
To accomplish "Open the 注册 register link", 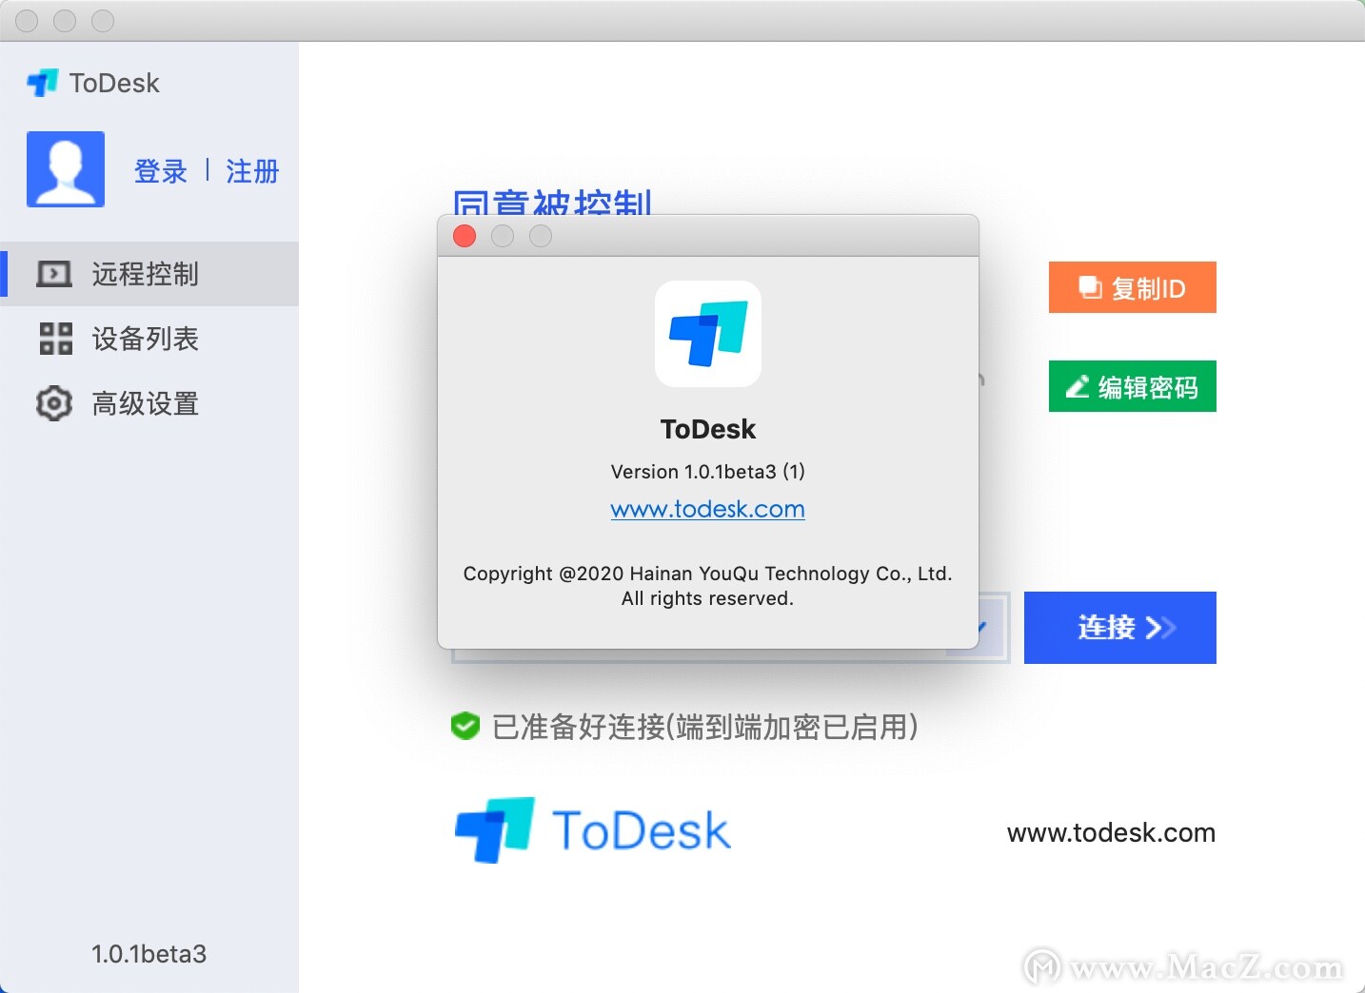I will (252, 171).
